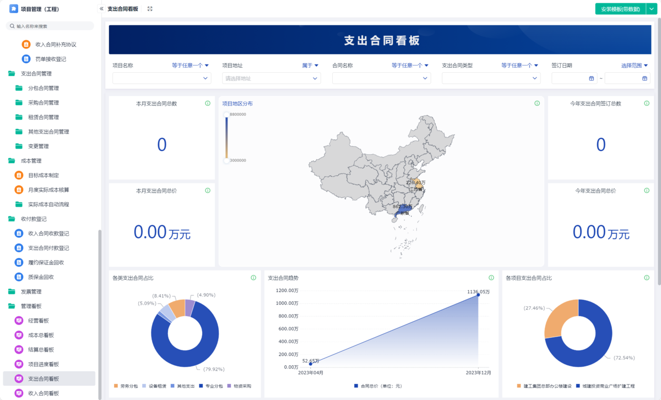This screenshot has height=400, width=661.
Task: Collapse the left sidebar with double-chevron icon
Action: tap(101, 9)
